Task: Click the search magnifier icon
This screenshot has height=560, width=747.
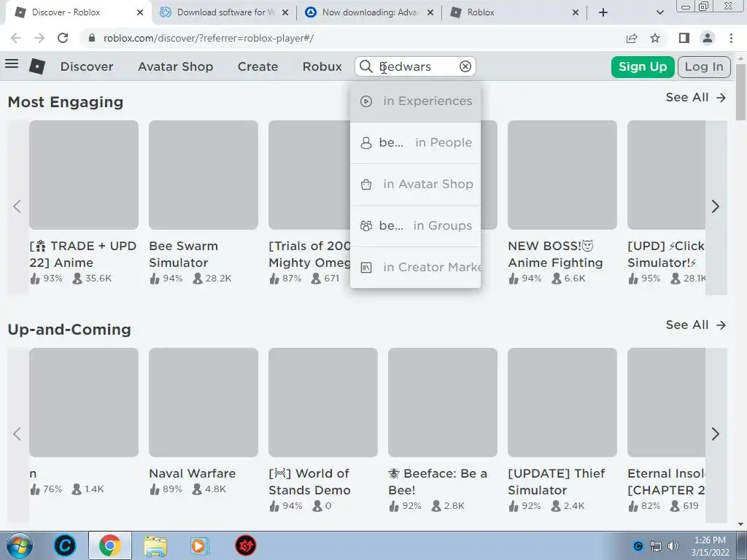Action: (x=366, y=66)
